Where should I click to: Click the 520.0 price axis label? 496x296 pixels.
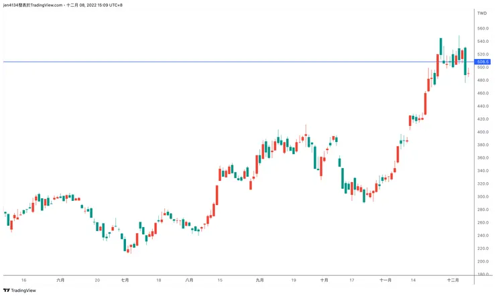(483, 54)
